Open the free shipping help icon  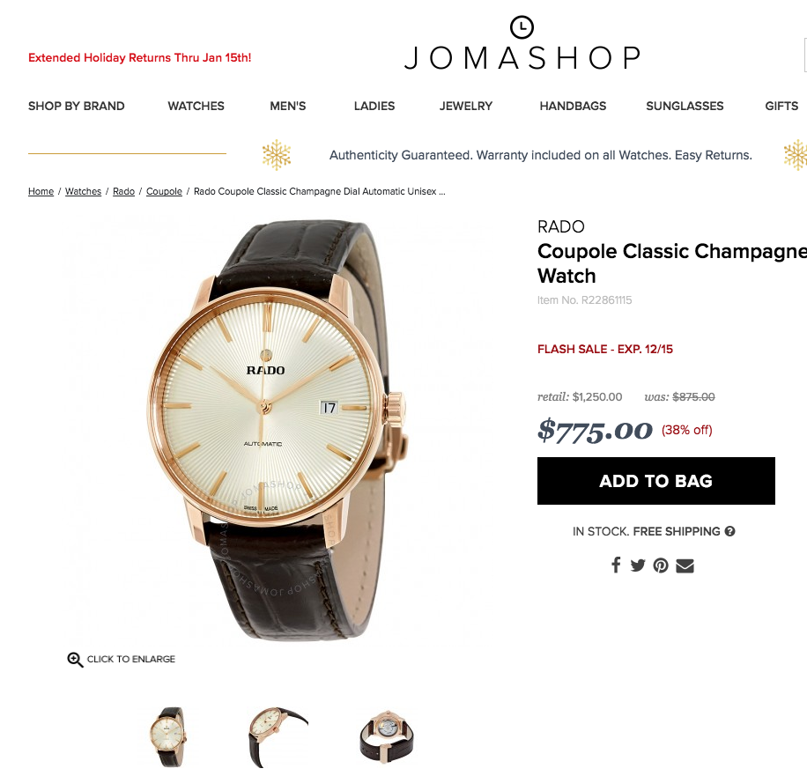(x=729, y=531)
